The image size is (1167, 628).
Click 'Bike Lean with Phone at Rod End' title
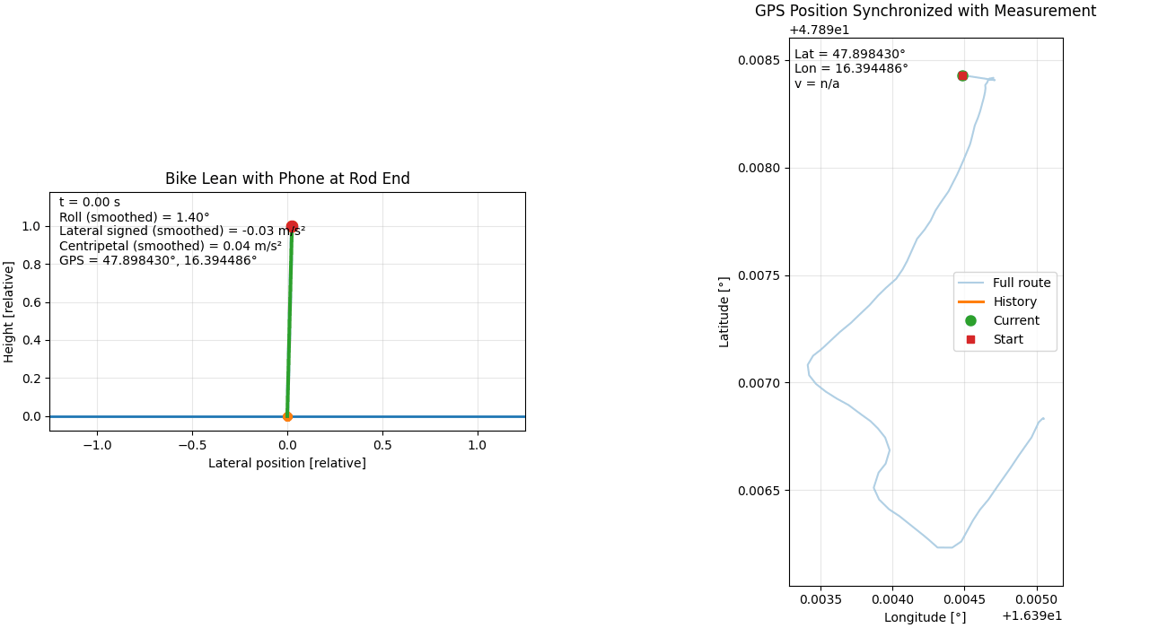coord(287,179)
